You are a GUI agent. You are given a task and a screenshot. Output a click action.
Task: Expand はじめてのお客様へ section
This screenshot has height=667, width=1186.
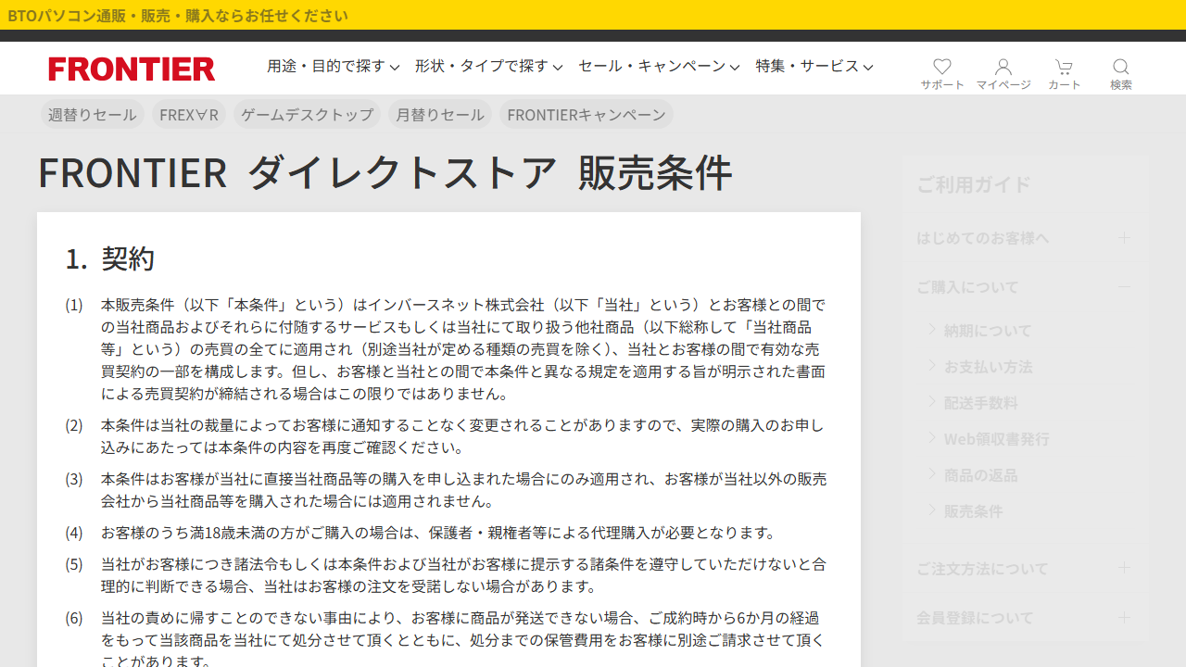(x=1024, y=238)
